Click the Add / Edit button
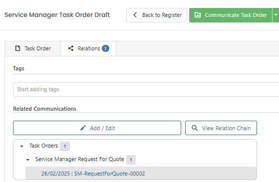The width and height of the screenshot is (279, 182). point(97,128)
